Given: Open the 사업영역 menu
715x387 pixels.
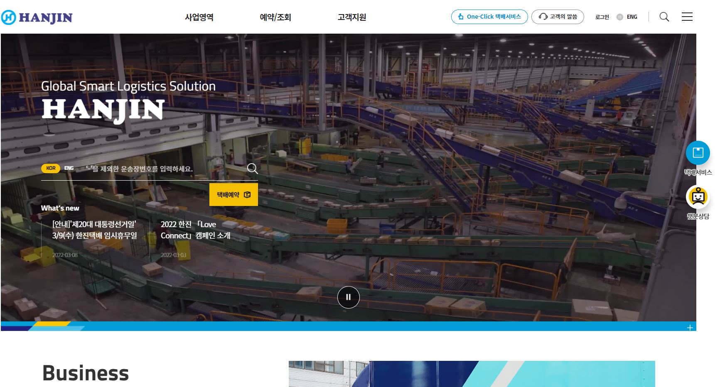Looking at the screenshot, I should pos(199,17).
